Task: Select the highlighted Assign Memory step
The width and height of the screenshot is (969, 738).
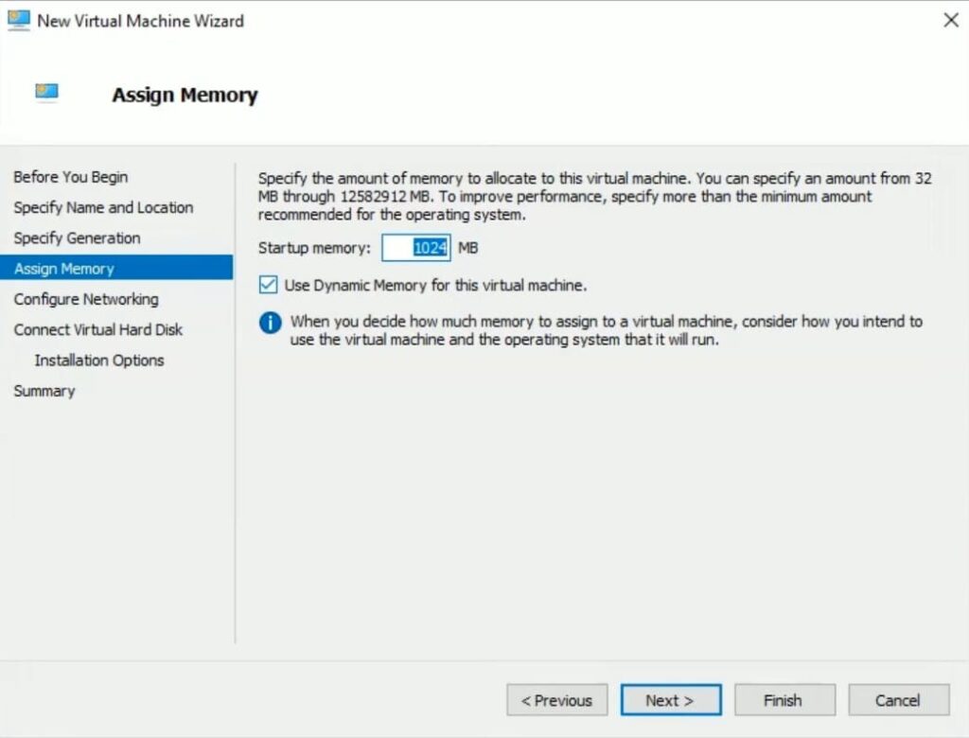Action: click(x=64, y=269)
